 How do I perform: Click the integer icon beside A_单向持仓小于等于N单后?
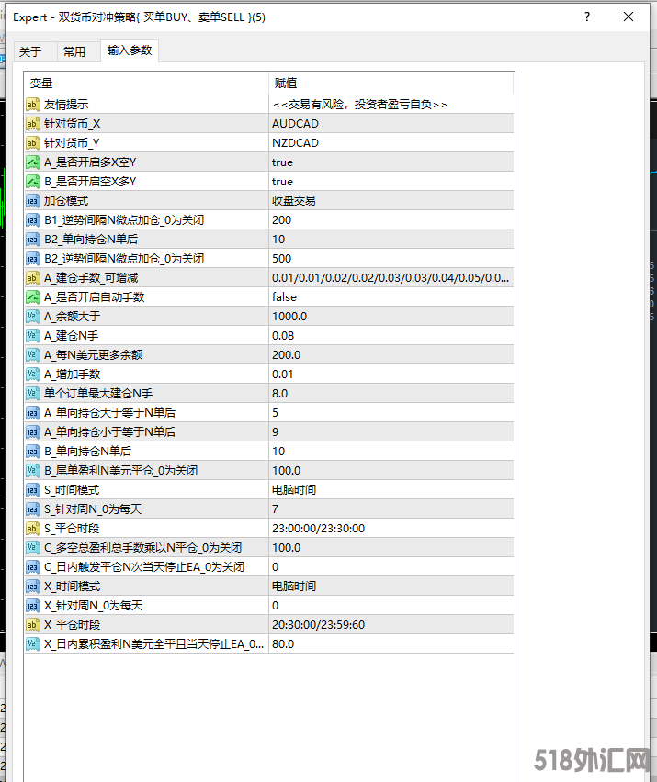point(32,432)
